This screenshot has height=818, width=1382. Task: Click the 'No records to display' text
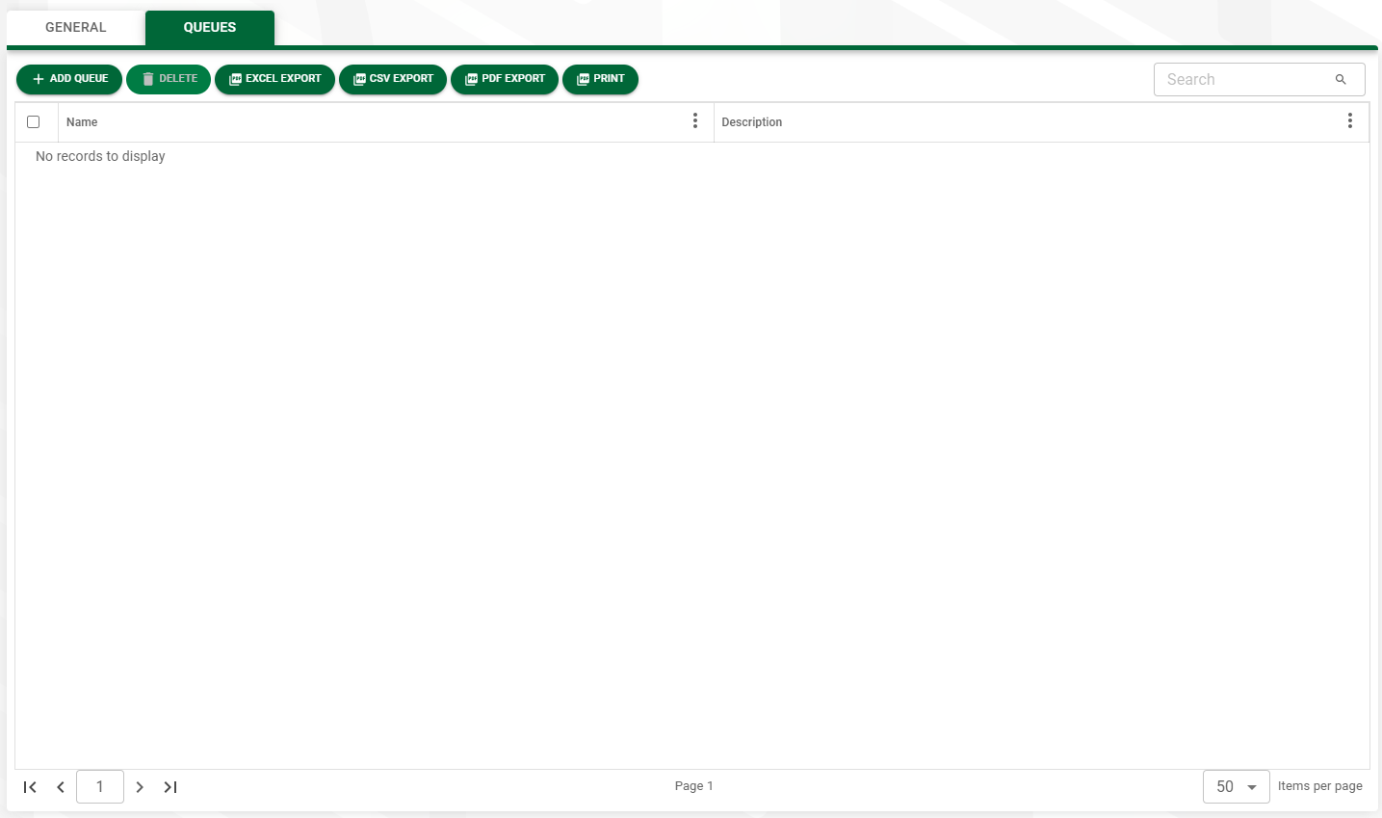coord(100,156)
